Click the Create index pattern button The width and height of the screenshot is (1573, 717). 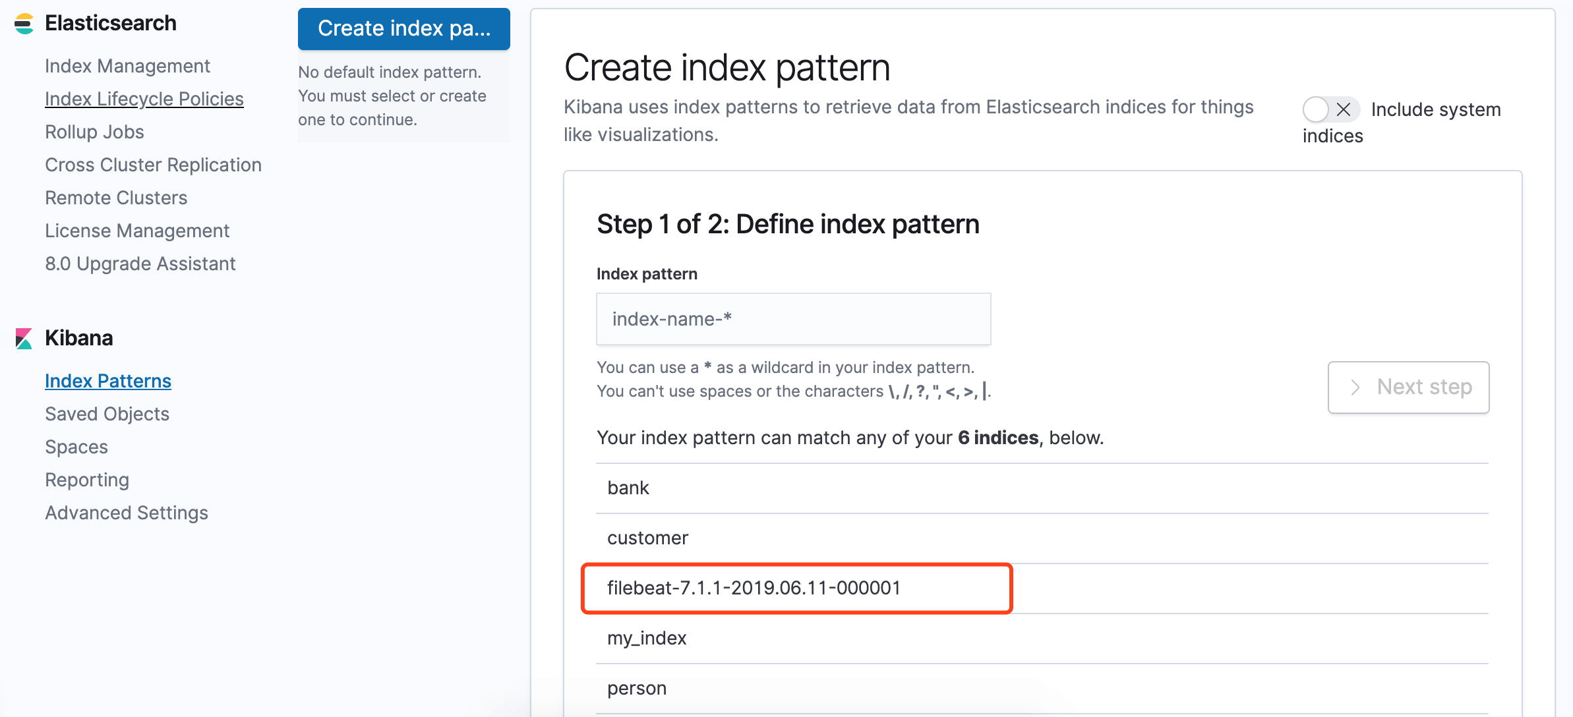click(403, 29)
